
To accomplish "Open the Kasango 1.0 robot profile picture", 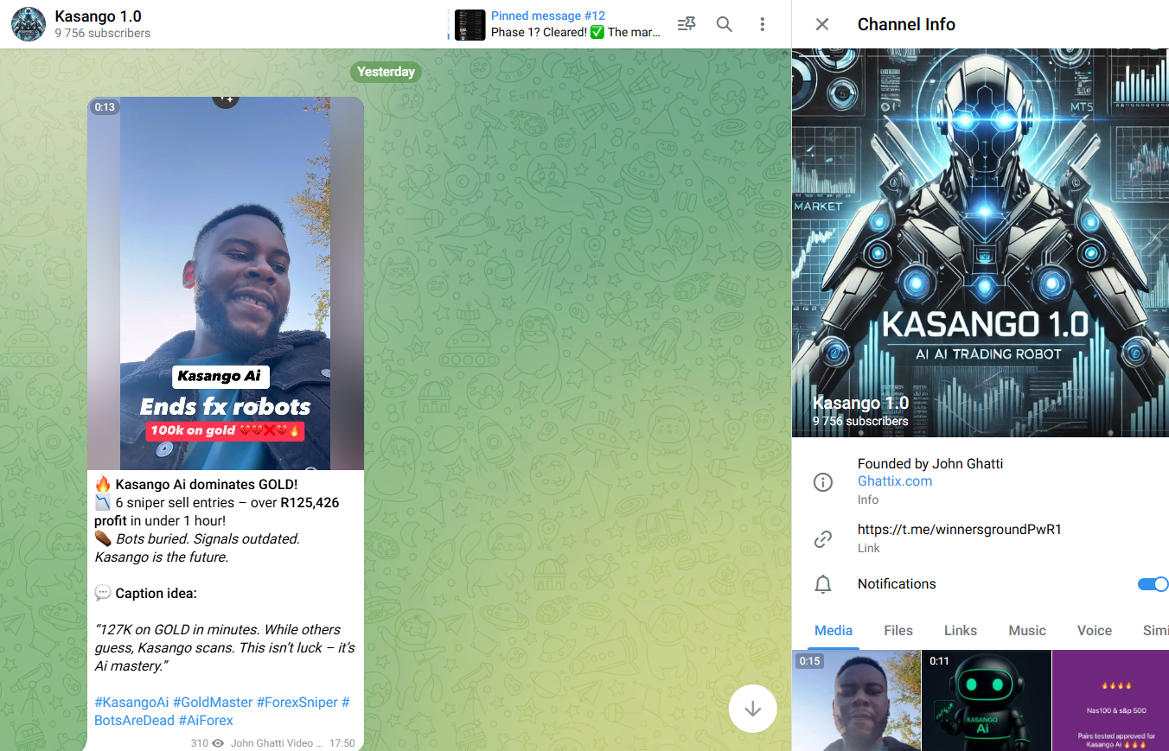I will coord(981,243).
